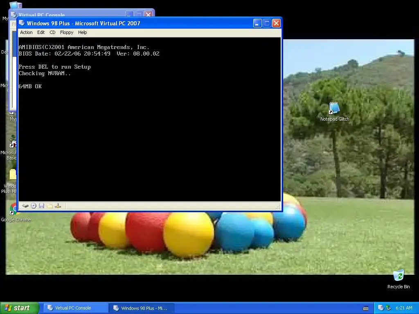Click inside the virtual machine BIOS screen
Image resolution: width=419 pixels, height=314 pixels.
tap(150, 119)
